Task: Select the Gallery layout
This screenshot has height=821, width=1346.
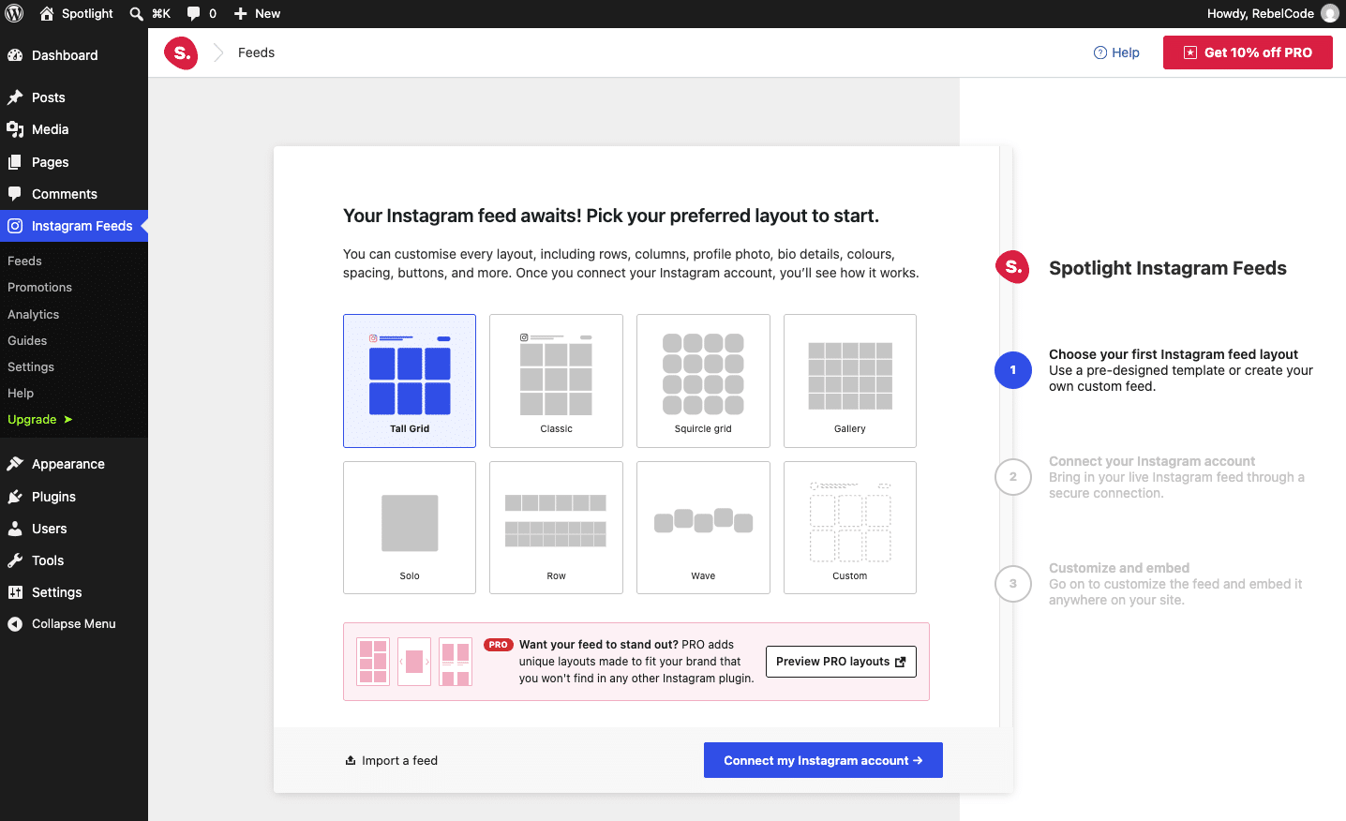Action: coord(850,381)
